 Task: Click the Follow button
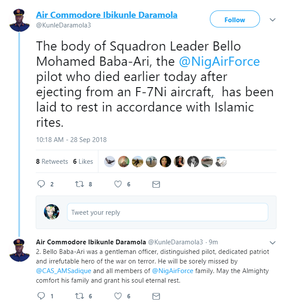235,20
